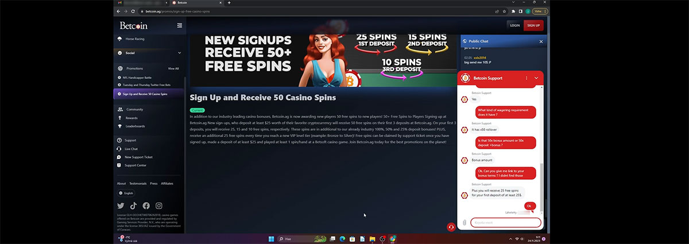Click the Betcoin logo

tap(133, 25)
